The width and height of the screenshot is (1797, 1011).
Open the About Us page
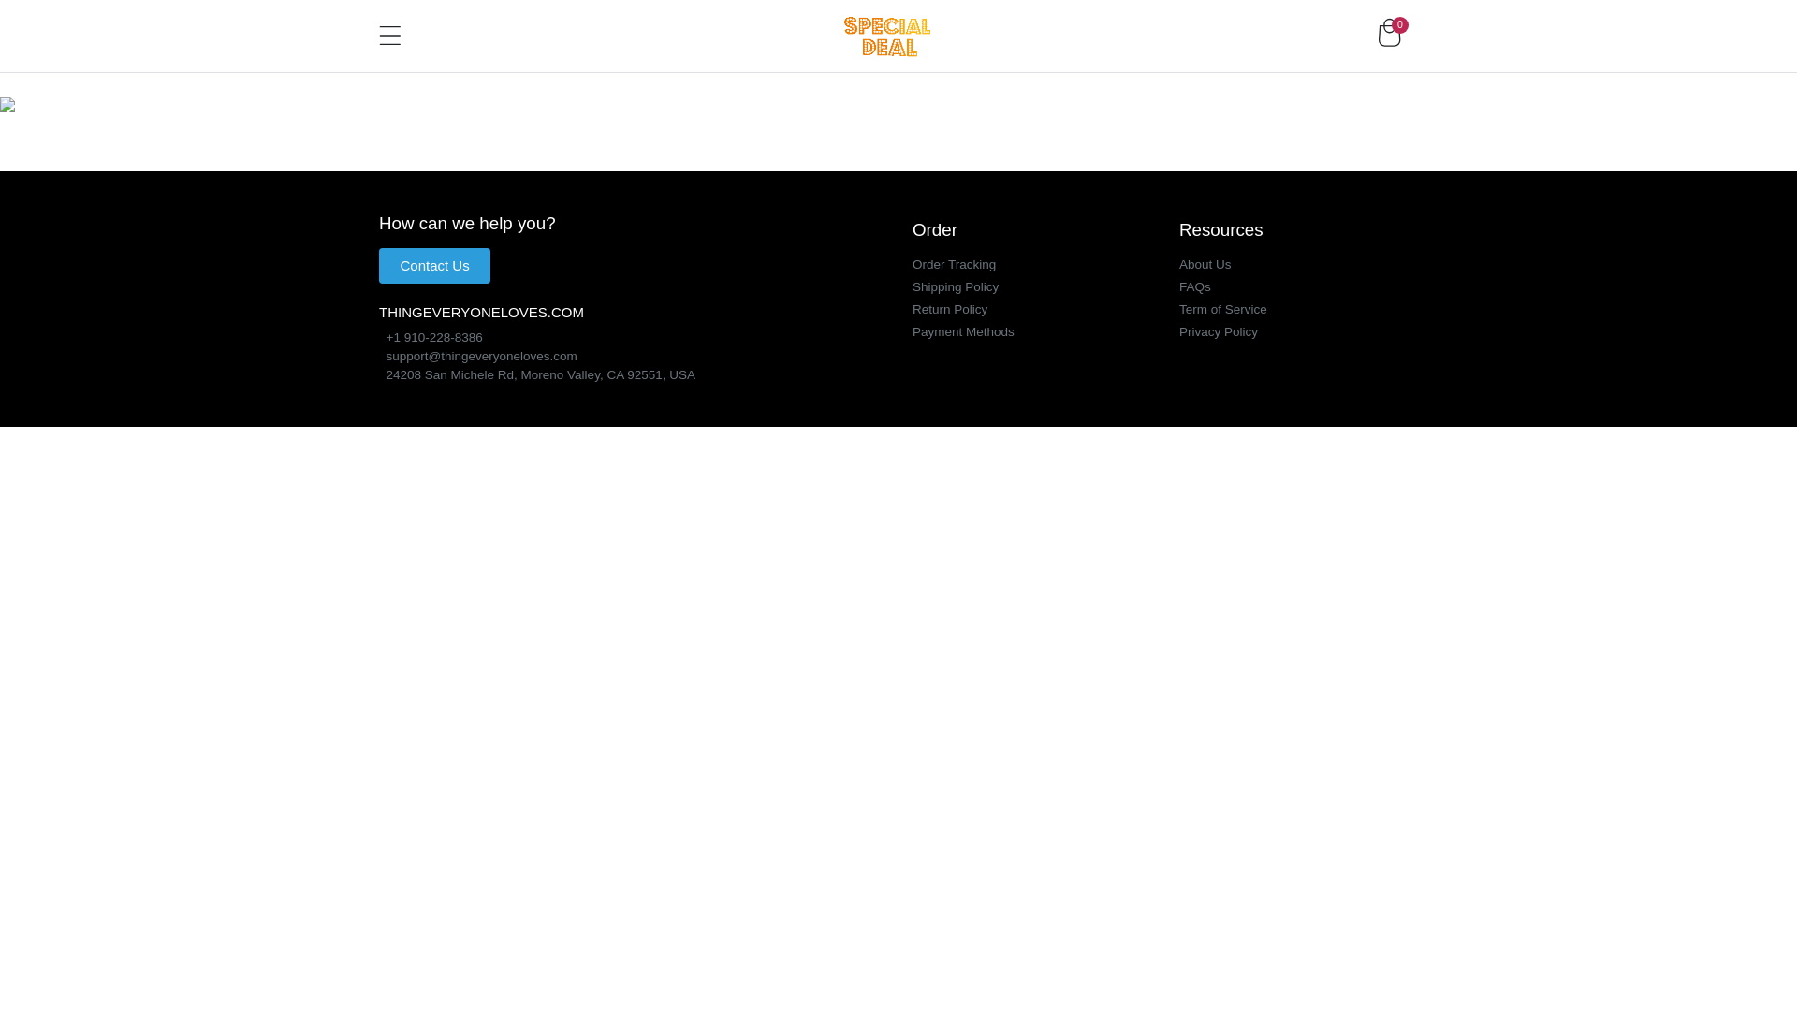click(1205, 265)
